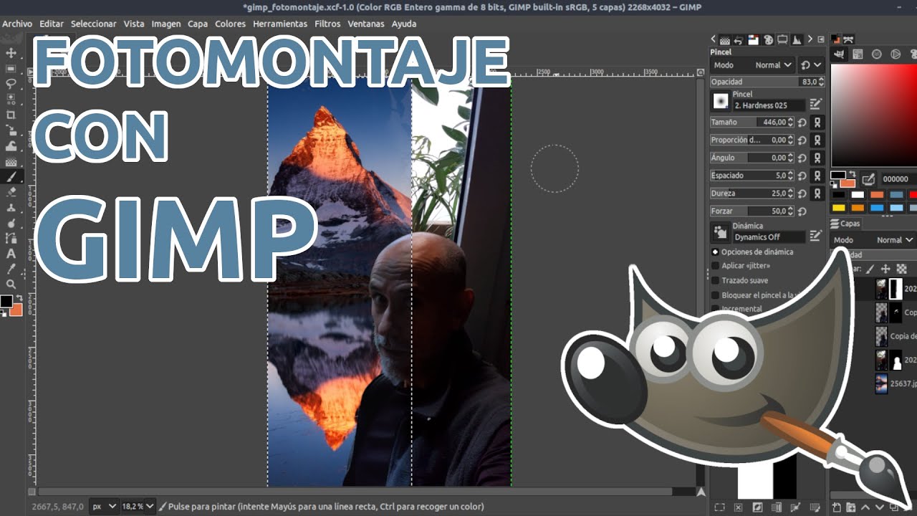The image size is (917, 516).
Task: Select the Text tool
Action: 11,254
